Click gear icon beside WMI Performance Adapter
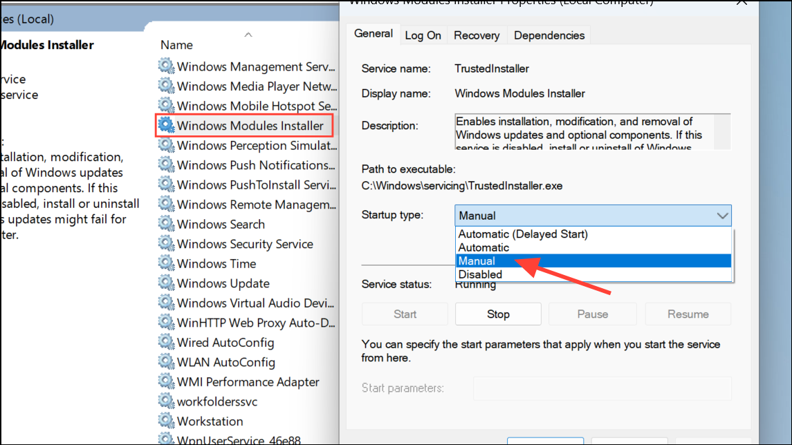 pyautogui.click(x=166, y=381)
